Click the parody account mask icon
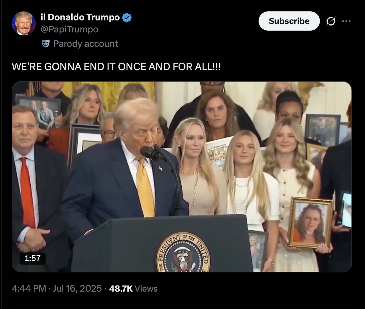 pos(45,44)
